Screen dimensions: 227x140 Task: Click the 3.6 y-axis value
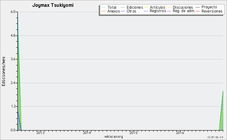coord(13,59)
